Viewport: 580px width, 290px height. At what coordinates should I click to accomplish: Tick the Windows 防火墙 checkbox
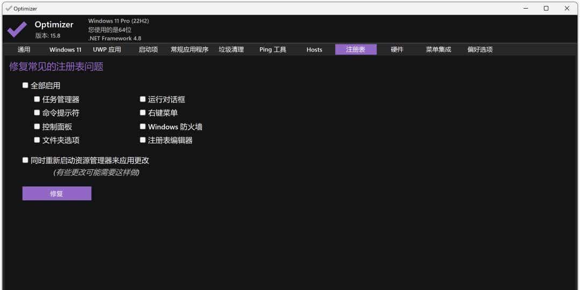click(143, 127)
